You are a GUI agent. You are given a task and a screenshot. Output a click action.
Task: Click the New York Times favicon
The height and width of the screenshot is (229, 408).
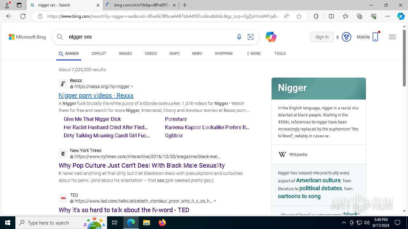click(63, 154)
